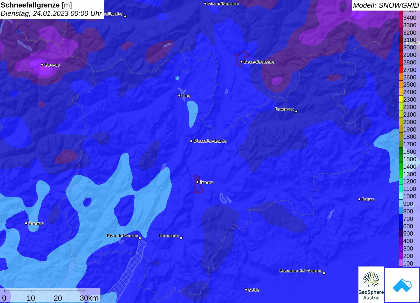
Task: Click the Trento city marker dot
Action: point(197,182)
